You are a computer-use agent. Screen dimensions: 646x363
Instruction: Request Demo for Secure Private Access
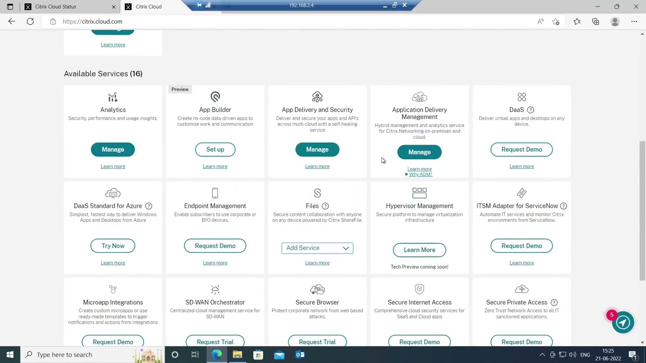click(x=521, y=342)
